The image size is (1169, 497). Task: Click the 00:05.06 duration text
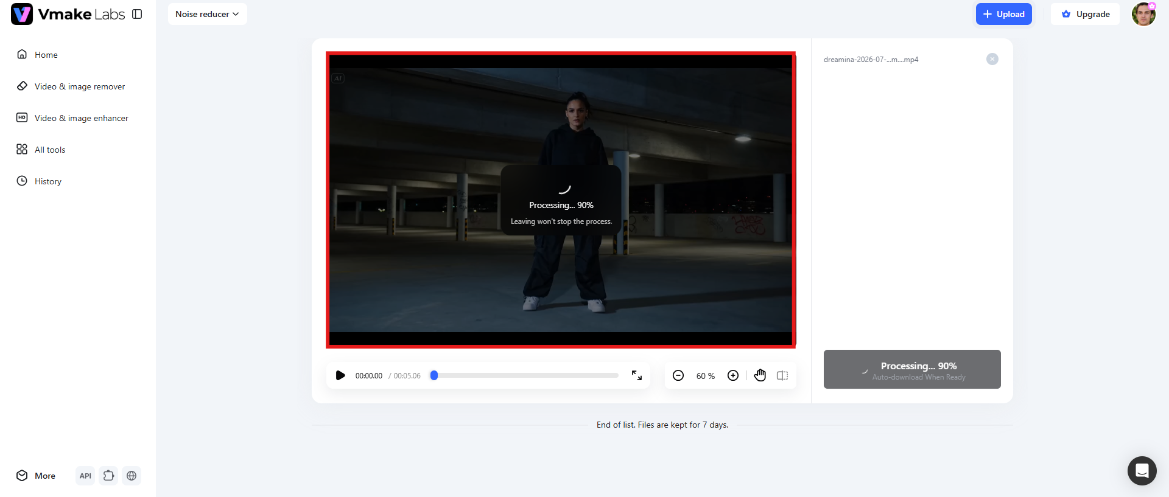click(407, 376)
